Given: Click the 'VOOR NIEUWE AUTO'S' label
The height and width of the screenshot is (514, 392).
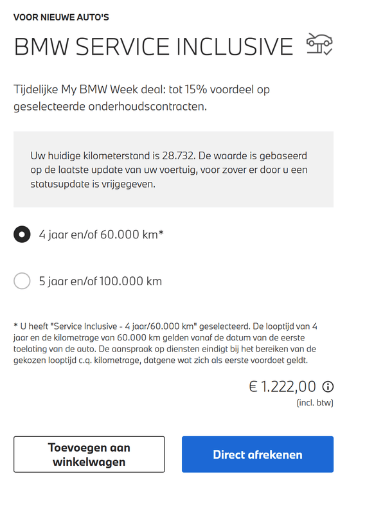Looking at the screenshot, I should (51, 17).
